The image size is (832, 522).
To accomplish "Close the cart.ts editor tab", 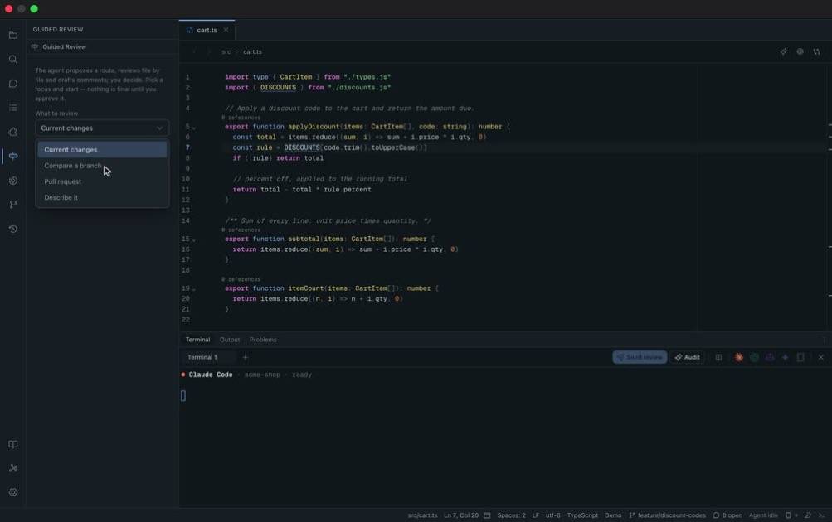I will point(226,30).
